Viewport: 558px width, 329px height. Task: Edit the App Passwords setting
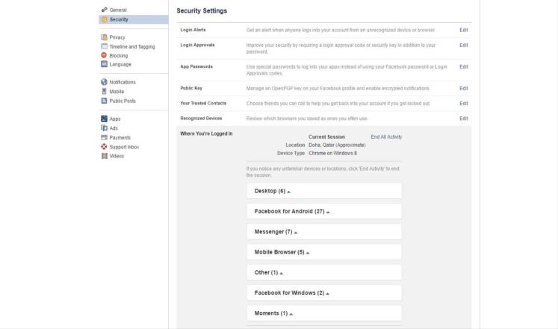[463, 67]
